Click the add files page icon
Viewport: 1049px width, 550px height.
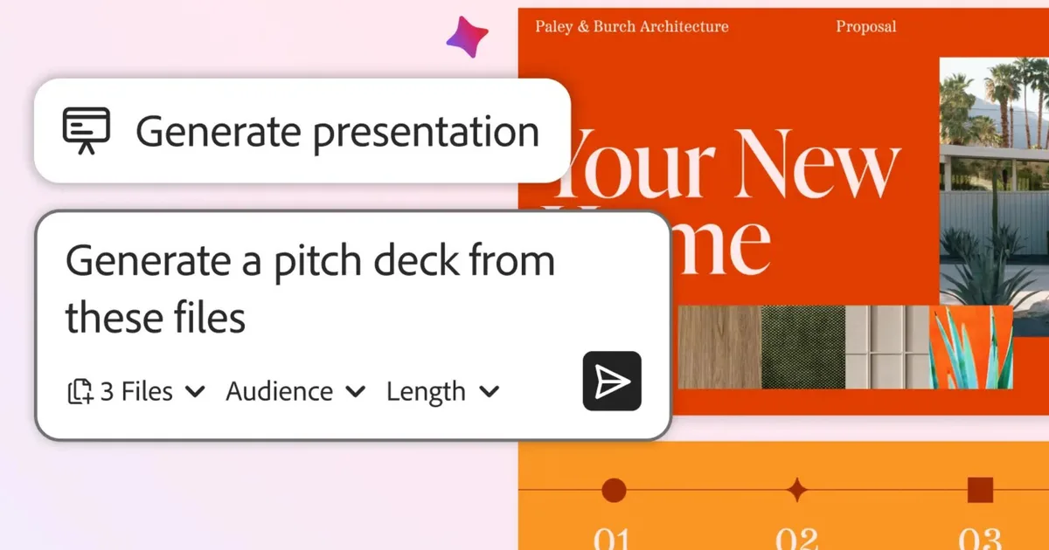pyautogui.click(x=80, y=391)
